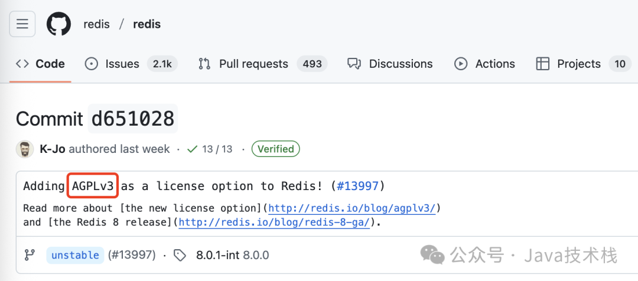Click the Pull requests merge icon
The width and height of the screenshot is (638, 281).
(204, 64)
